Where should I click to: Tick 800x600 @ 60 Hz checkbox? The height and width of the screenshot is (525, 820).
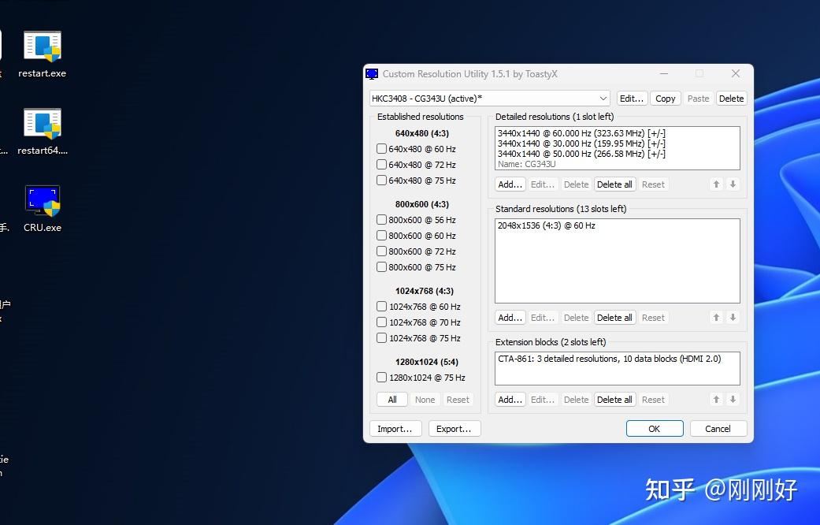382,236
